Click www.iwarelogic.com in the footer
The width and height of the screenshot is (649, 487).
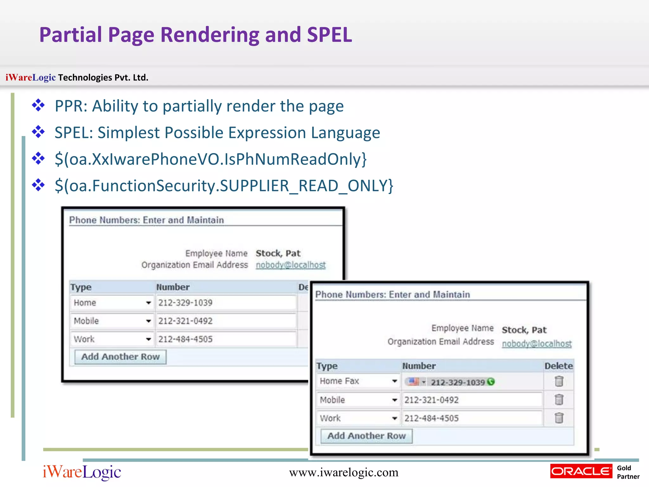coord(344,472)
